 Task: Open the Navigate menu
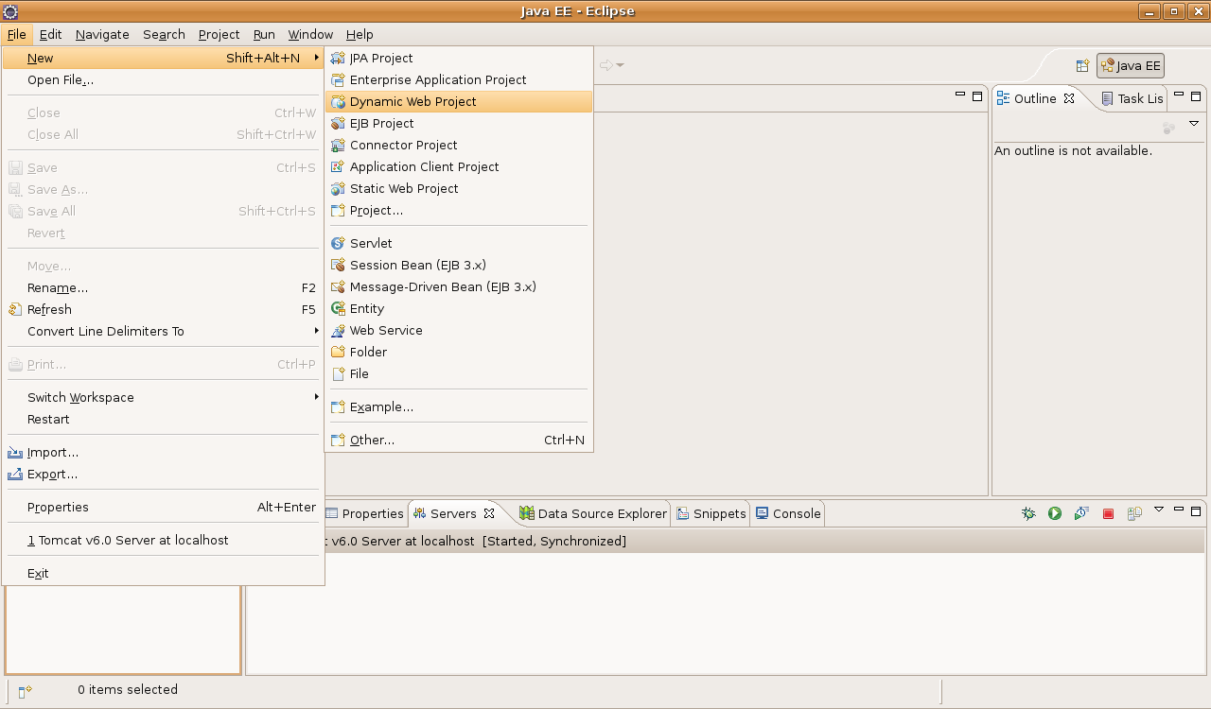[102, 34]
